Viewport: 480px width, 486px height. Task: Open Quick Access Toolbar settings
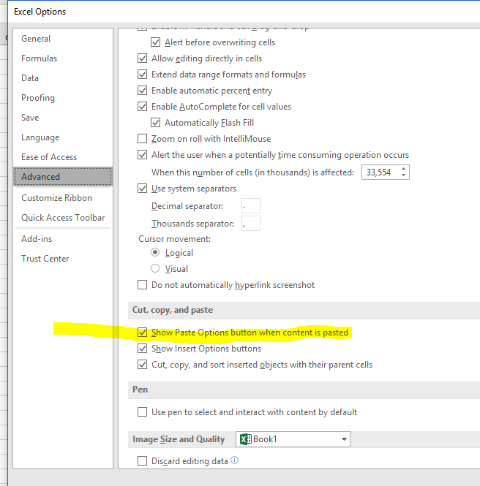click(x=63, y=218)
